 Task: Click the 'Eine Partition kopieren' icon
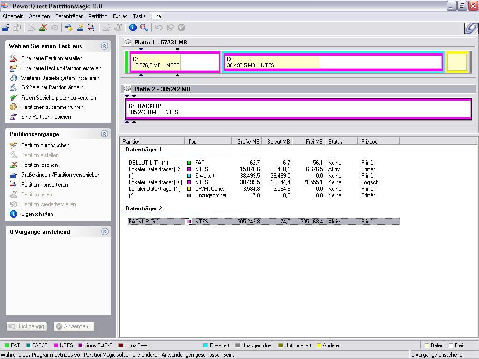click(14, 116)
